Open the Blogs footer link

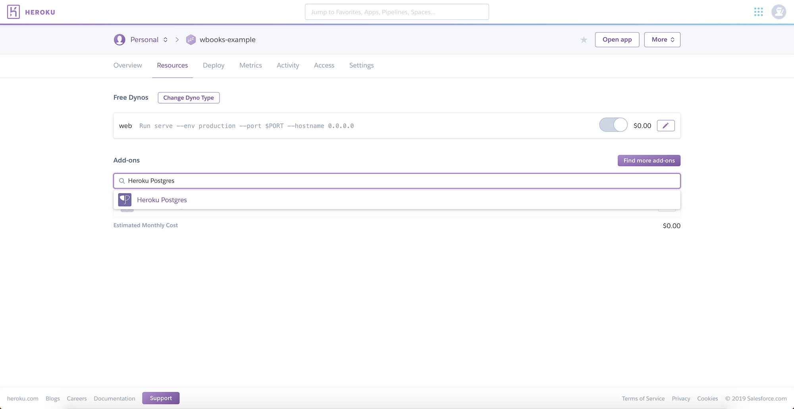[53, 399]
